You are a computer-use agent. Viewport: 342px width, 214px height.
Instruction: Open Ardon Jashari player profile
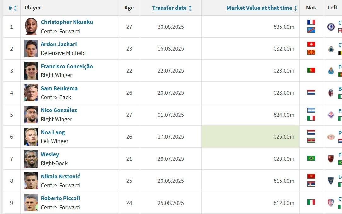[x=59, y=44]
